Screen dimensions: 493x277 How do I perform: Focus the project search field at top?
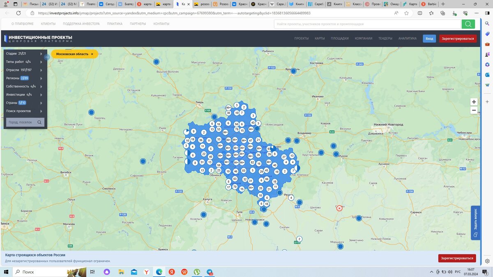pos(368,24)
